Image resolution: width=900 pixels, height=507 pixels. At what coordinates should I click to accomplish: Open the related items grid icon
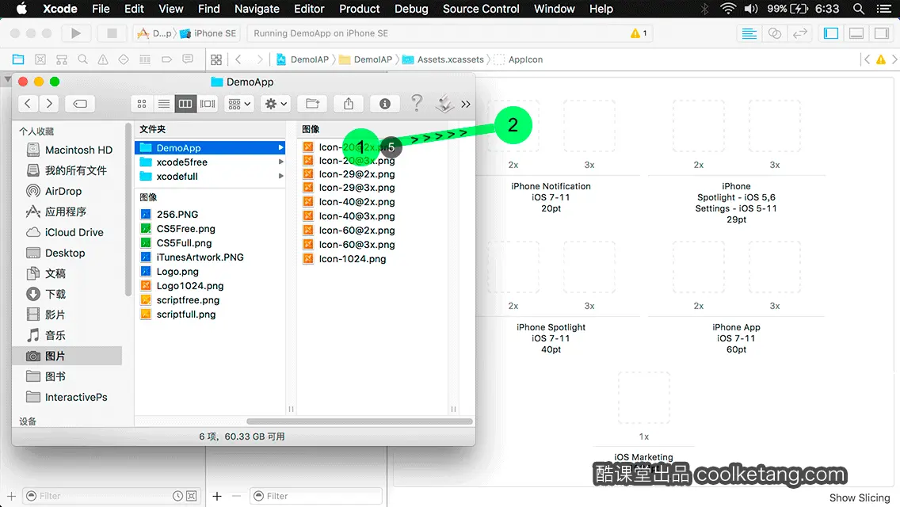point(216,59)
